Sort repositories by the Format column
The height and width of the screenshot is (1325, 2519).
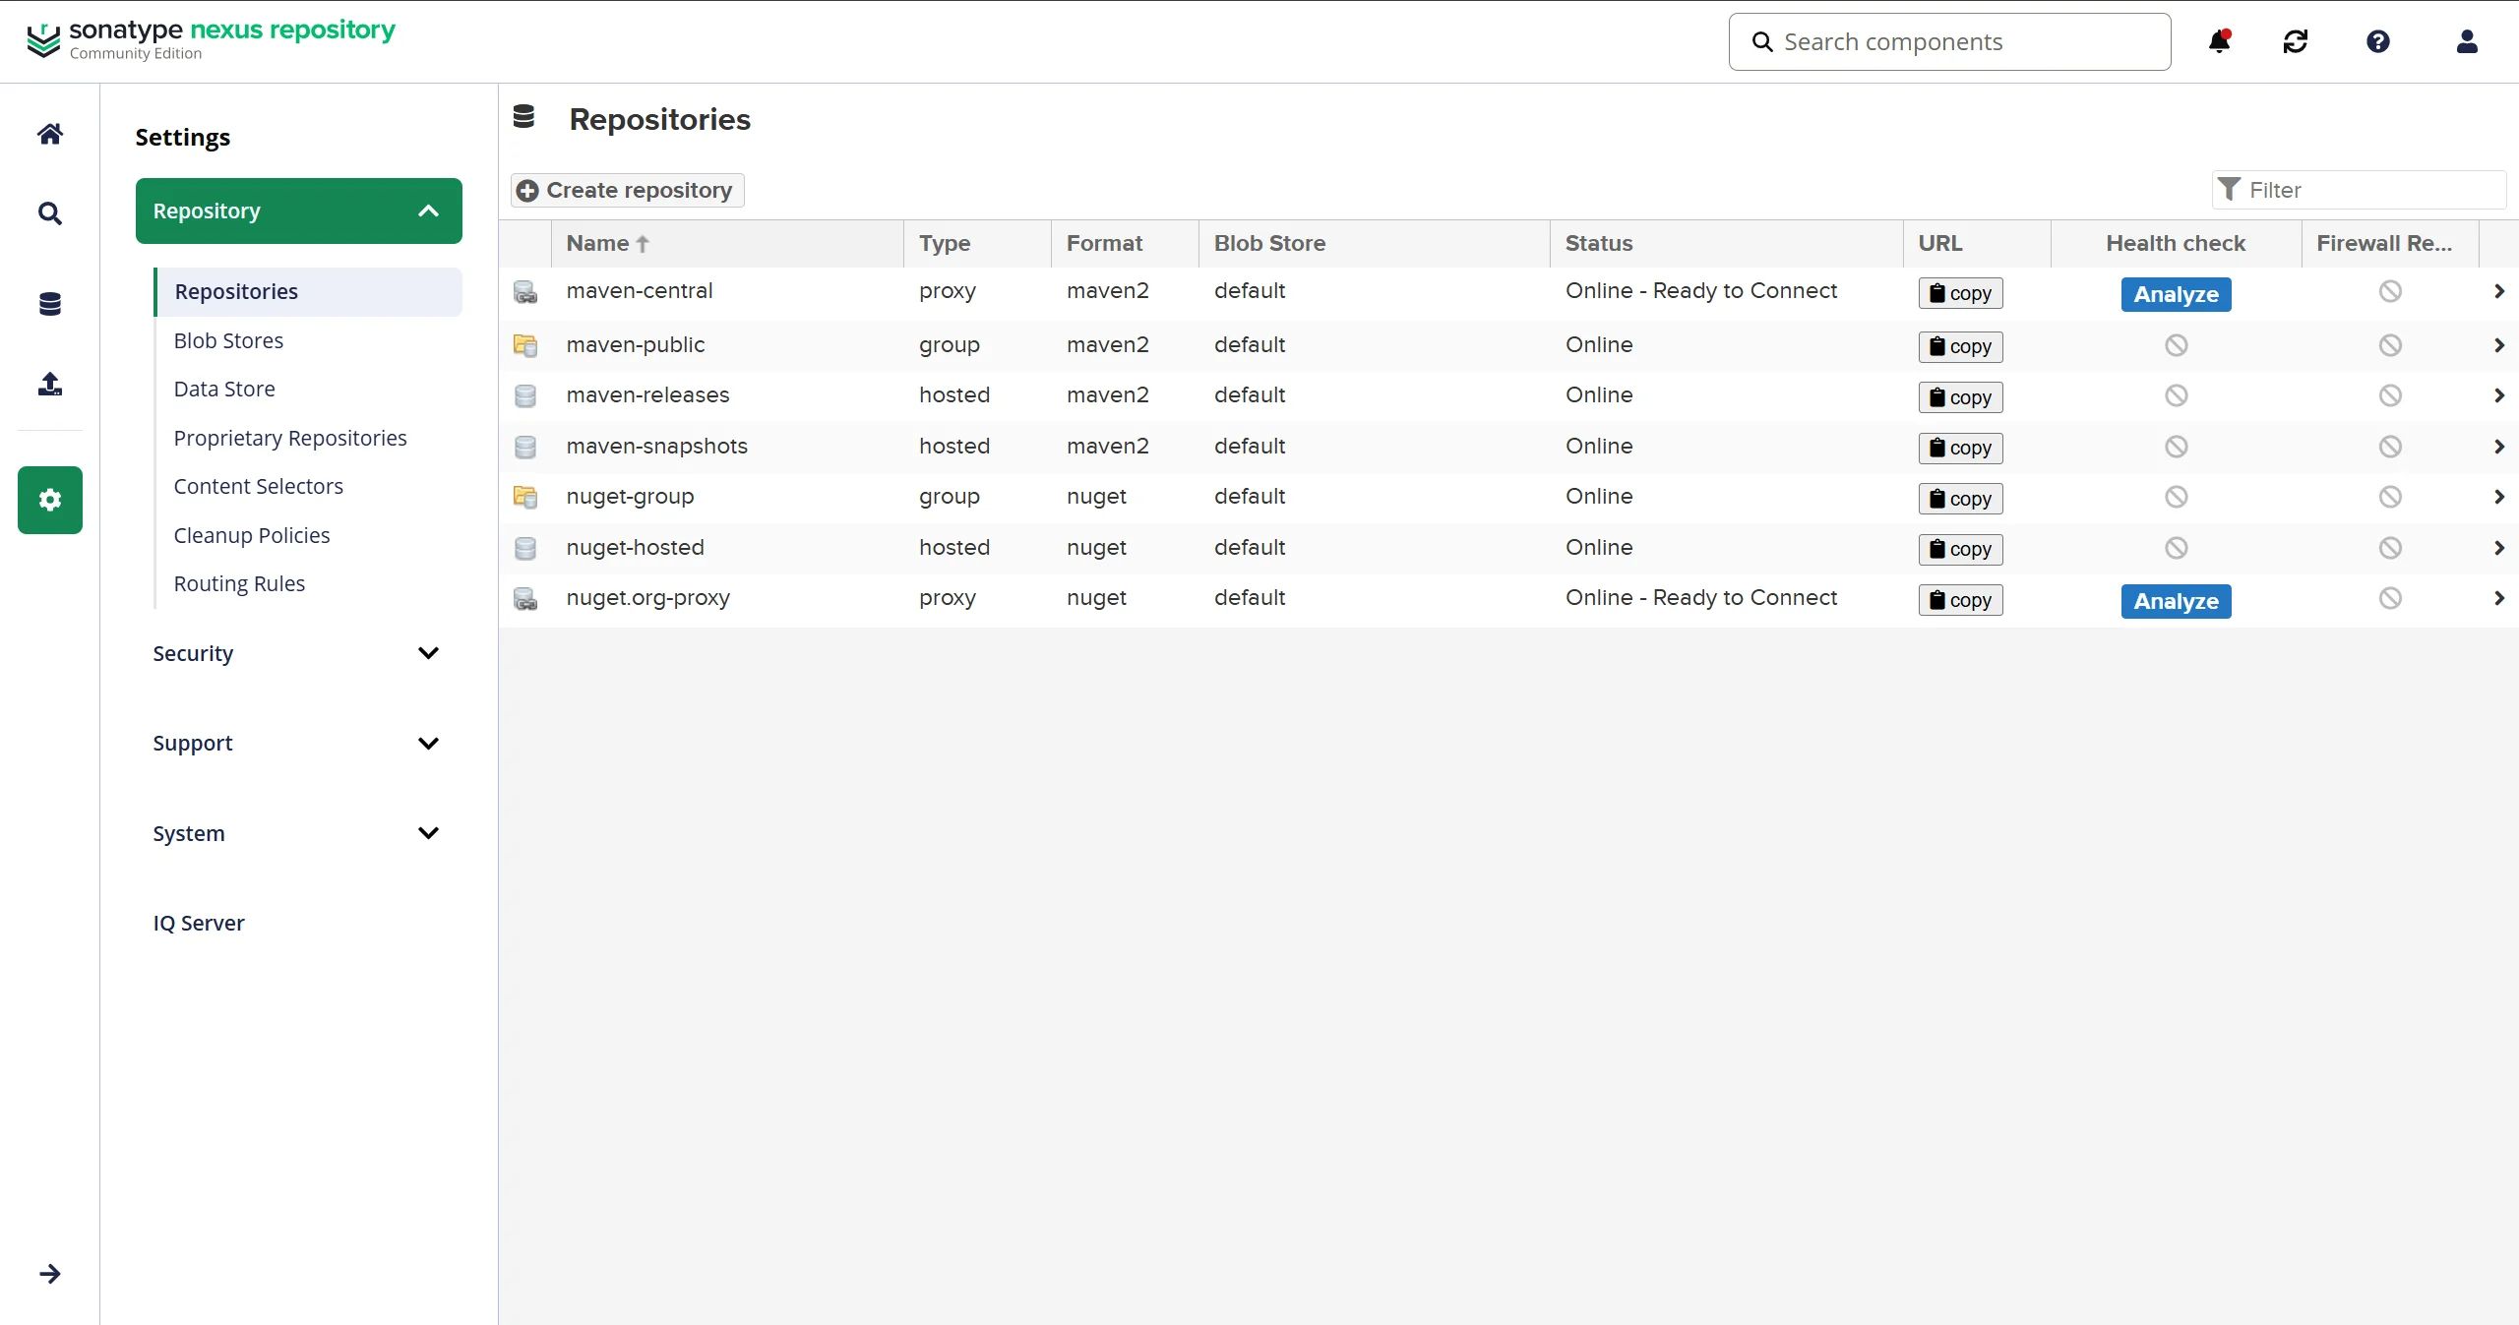point(1125,243)
